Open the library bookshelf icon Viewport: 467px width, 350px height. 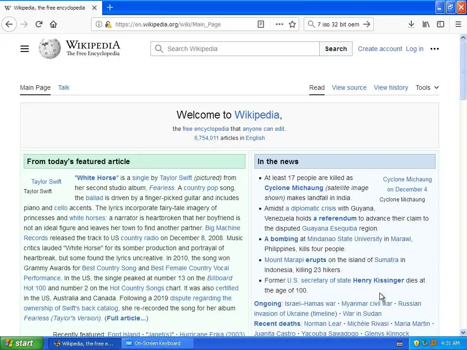426,25
